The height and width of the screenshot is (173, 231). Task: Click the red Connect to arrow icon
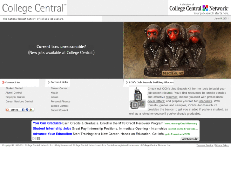click(x=3, y=82)
